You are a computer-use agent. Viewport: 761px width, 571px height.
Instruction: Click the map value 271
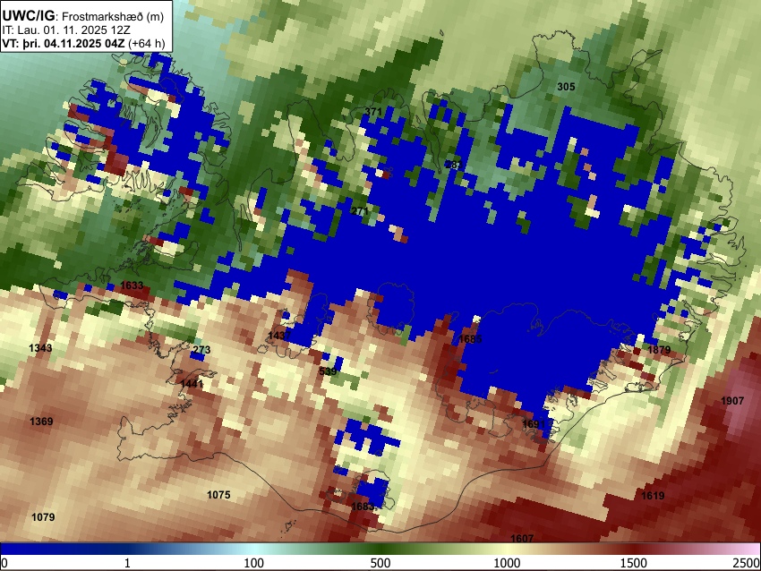click(360, 211)
